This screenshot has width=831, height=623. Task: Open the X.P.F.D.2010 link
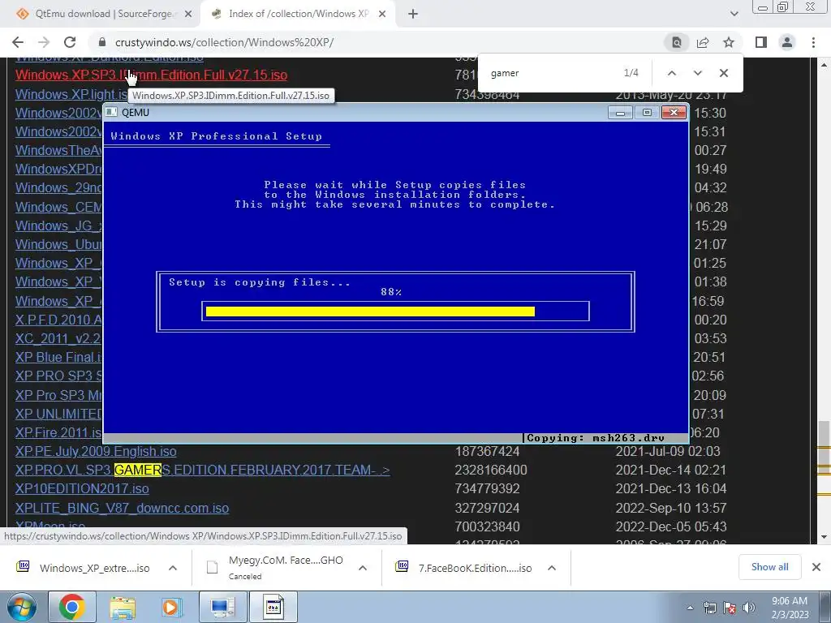58,320
